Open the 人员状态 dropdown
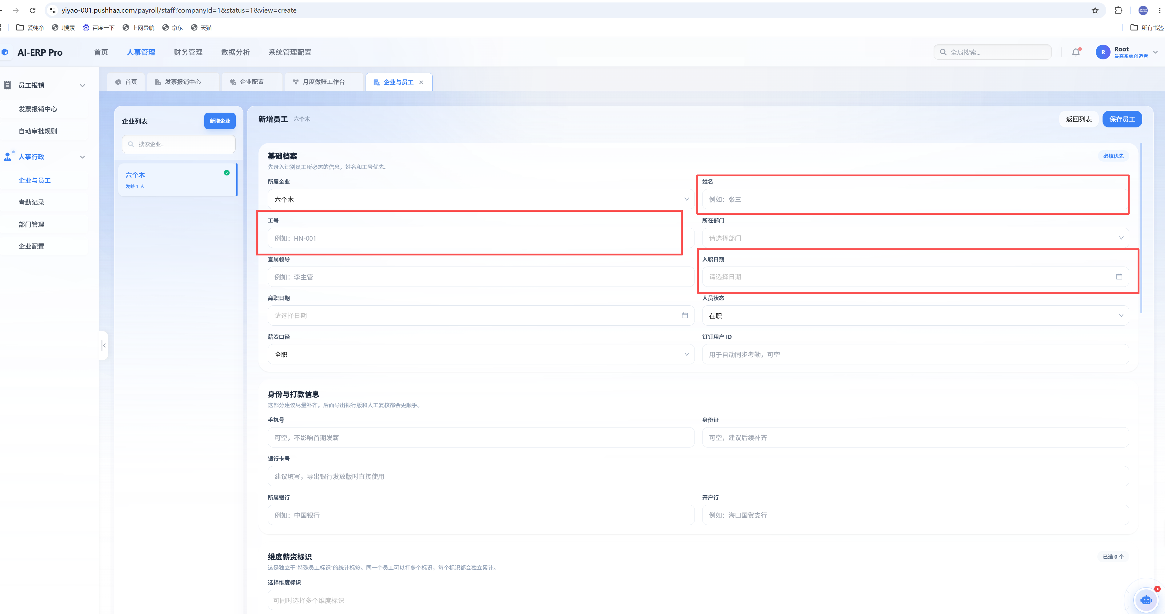 coord(915,315)
